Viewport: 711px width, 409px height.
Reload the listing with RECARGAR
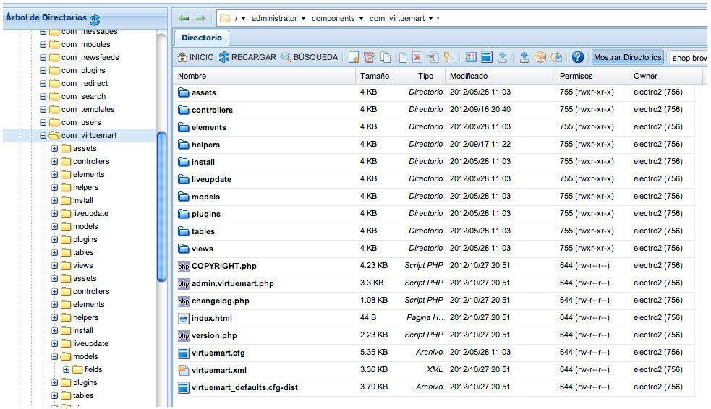coord(247,57)
